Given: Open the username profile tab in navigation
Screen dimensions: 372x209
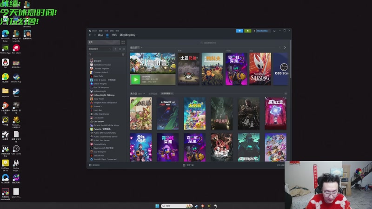Looking at the screenshot, I should pos(127,35).
